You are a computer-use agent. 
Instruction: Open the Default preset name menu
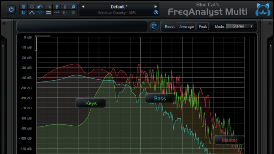tap(119, 7)
